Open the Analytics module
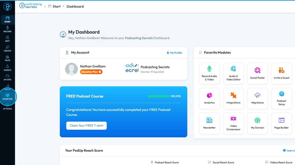 point(209,98)
